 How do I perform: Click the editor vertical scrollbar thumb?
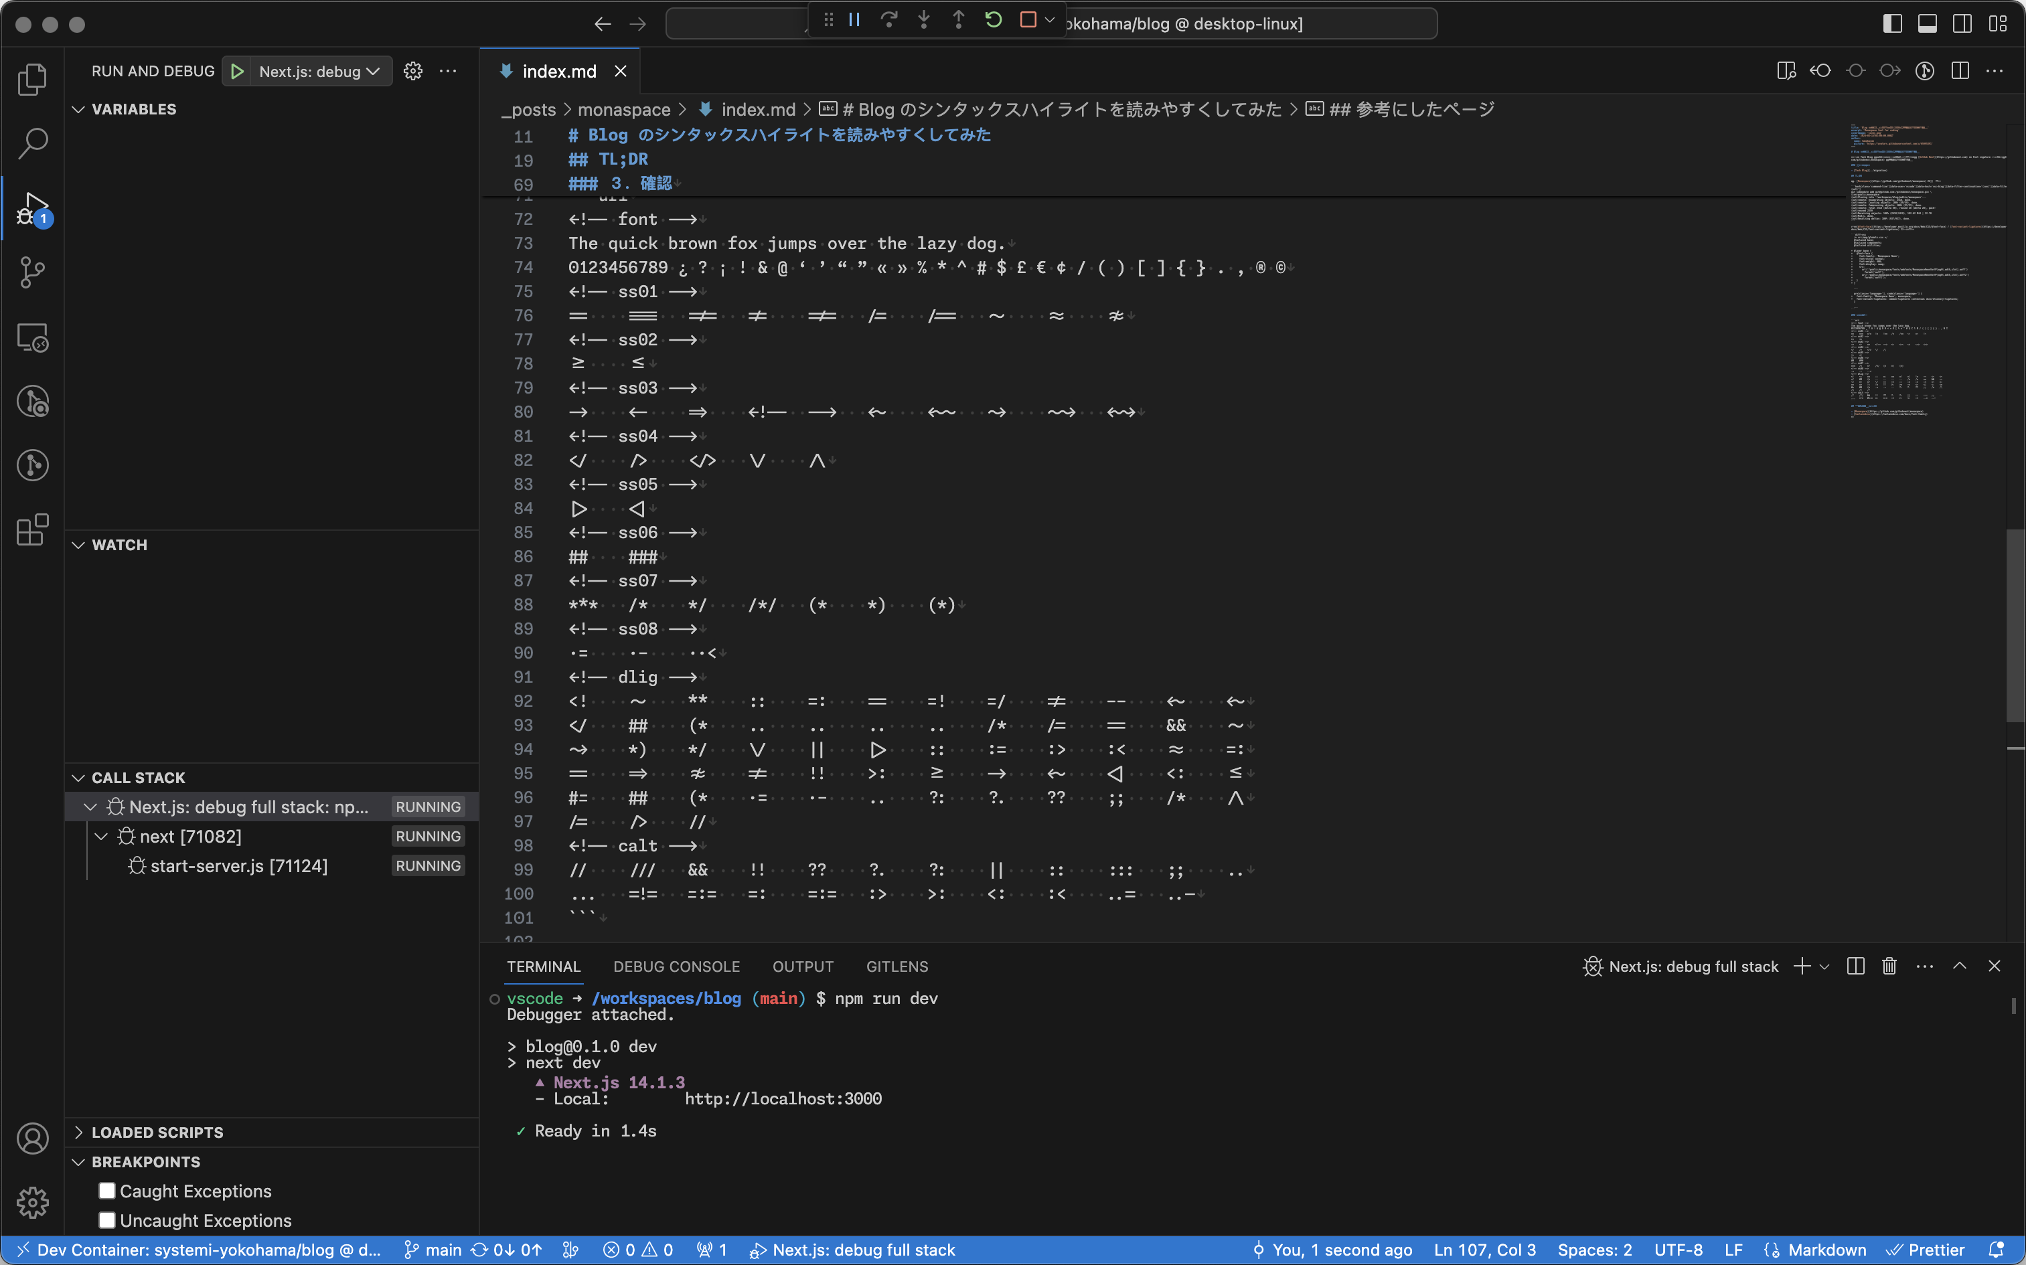pos(2015,625)
